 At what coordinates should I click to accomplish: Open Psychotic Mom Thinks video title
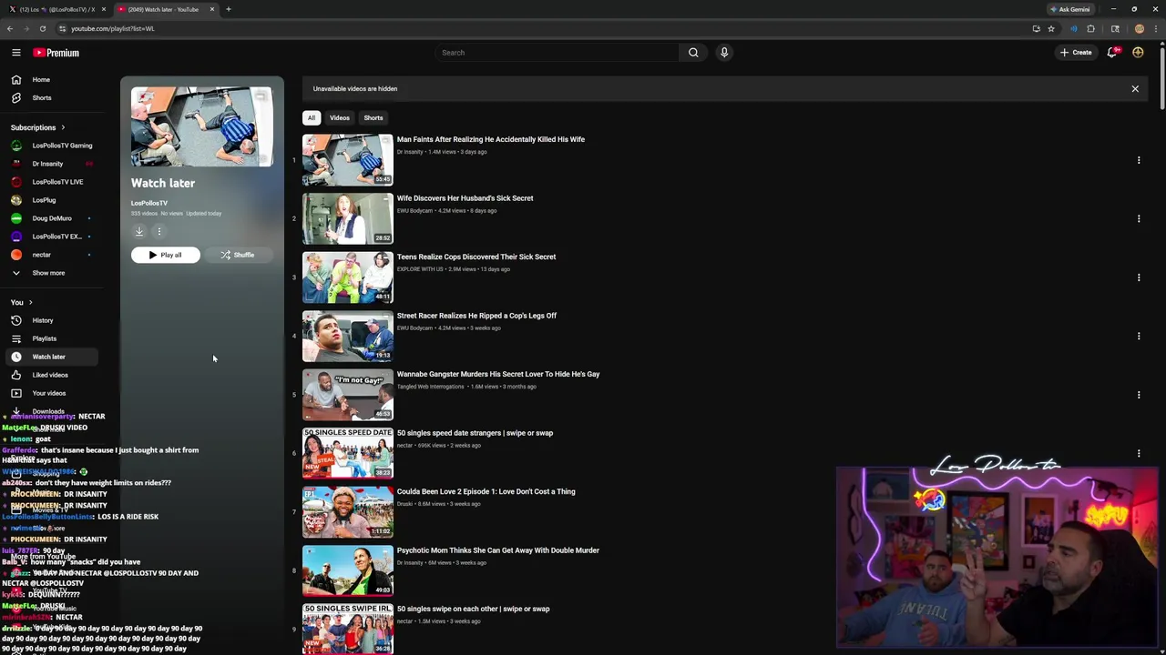click(x=497, y=550)
